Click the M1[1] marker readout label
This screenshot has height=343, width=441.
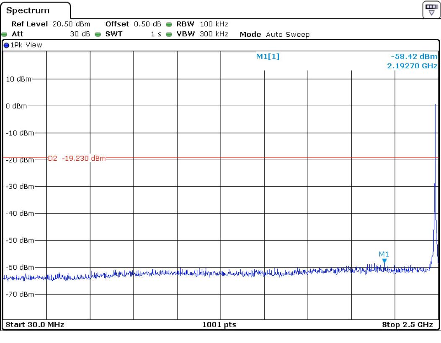tap(268, 56)
